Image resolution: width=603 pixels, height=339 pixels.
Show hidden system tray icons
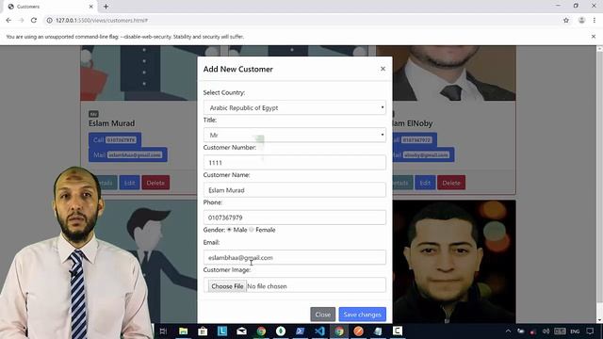508,331
